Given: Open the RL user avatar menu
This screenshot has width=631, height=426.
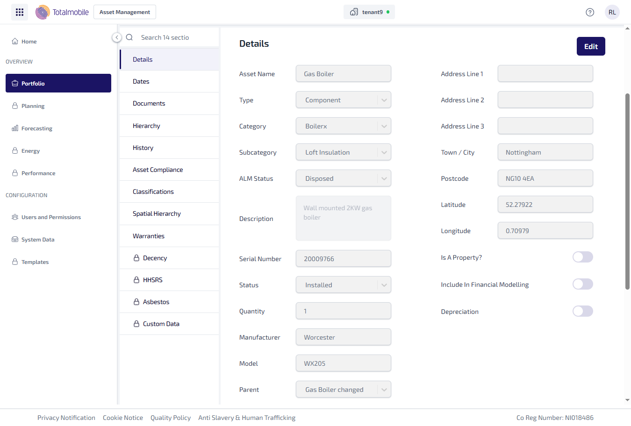Looking at the screenshot, I should pos(612,12).
